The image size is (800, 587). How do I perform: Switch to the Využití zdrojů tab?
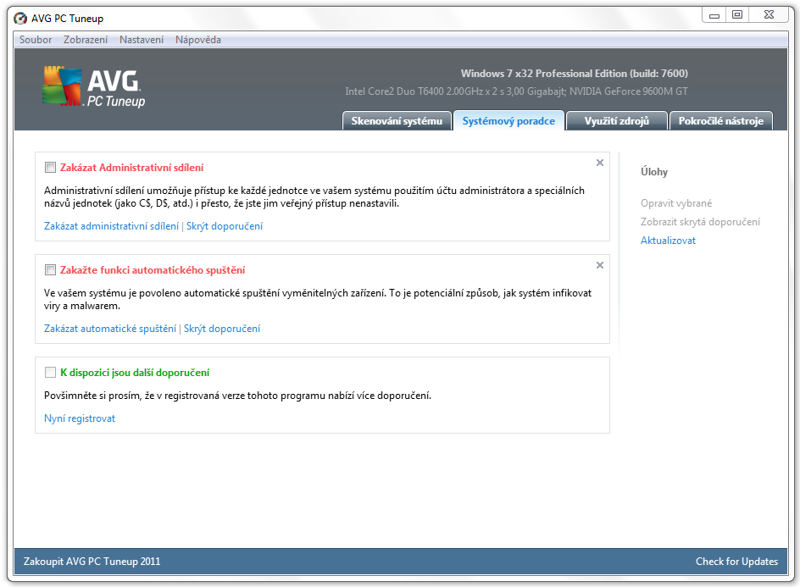[x=617, y=121]
